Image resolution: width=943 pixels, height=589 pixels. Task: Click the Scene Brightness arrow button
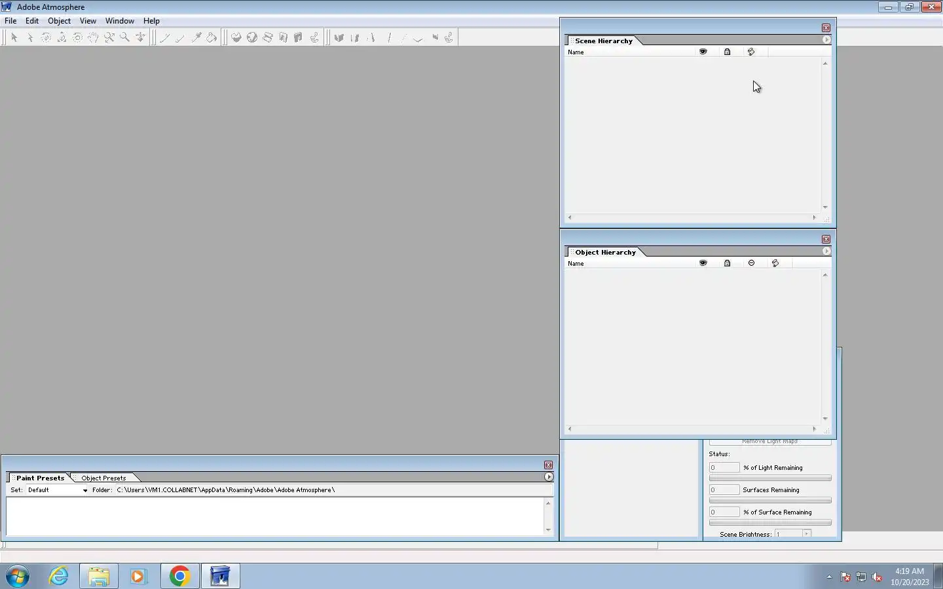pyautogui.click(x=807, y=534)
